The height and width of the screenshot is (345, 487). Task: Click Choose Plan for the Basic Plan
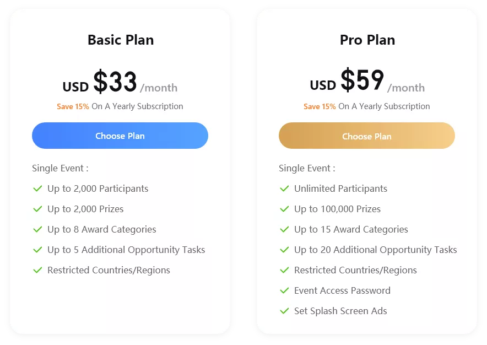pos(120,136)
